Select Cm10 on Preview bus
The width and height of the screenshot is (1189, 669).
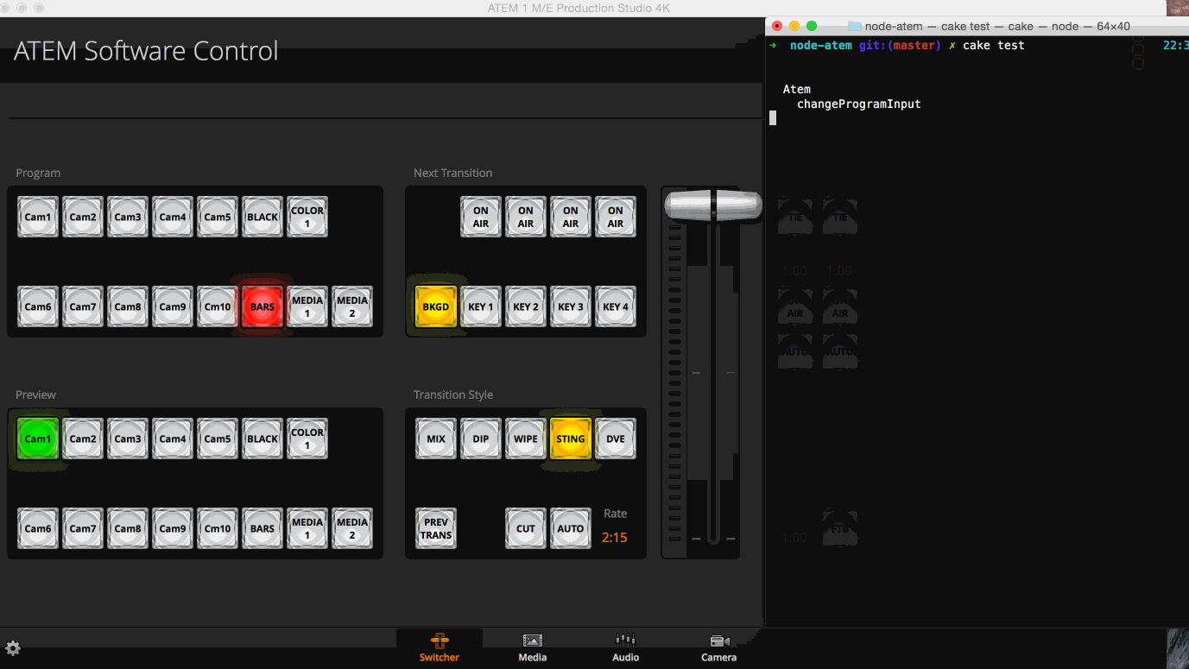(218, 528)
